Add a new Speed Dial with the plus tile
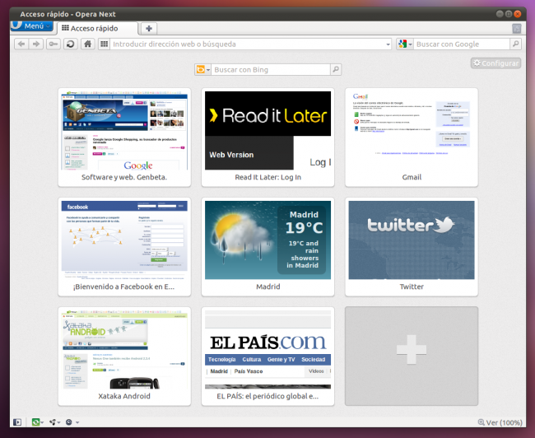 tap(412, 356)
